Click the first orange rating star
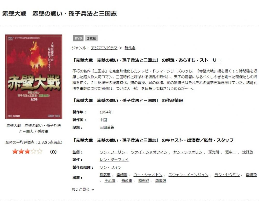 (15, 152)
